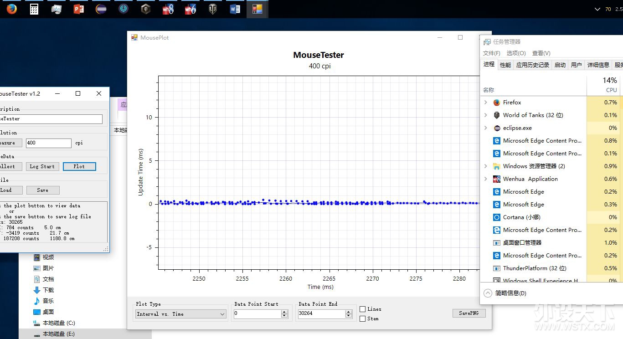Image resolution: width=623 pixels, height=339 pixels.
Task: Open the Plot Type dropdown
Action: click(181, 314)
